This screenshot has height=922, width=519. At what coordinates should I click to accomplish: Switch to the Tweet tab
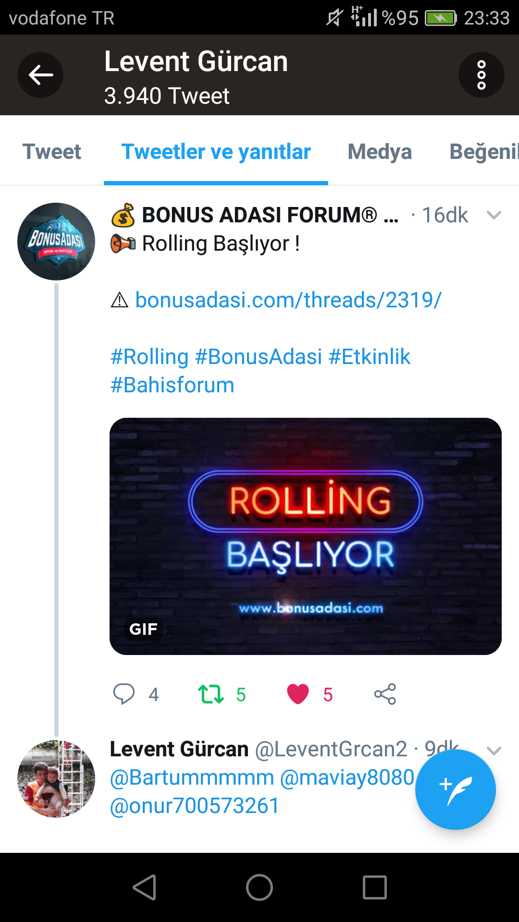[52, 152]
